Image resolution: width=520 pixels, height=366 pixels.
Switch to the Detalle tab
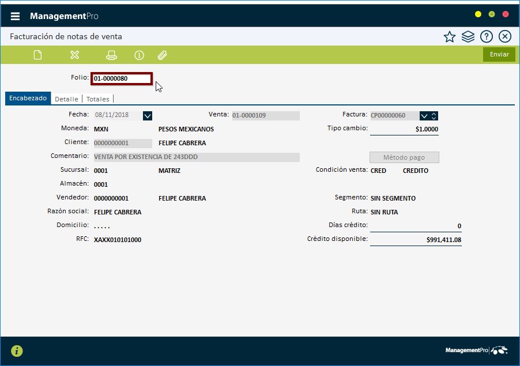pyautogui.click(x=66, y=99)
